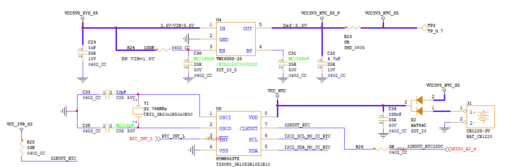Viewport: 506px width, 167px height.
Task: Select the C34 capacitor symbol
Action: (383, 119)
